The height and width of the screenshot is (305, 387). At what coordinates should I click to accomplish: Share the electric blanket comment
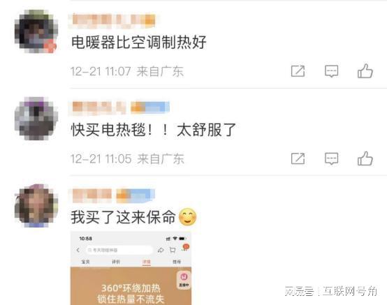(x=298, y=158)
